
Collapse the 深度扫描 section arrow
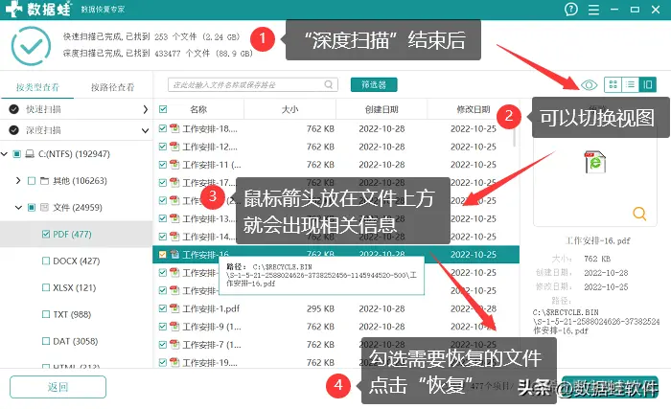[145, 130]
